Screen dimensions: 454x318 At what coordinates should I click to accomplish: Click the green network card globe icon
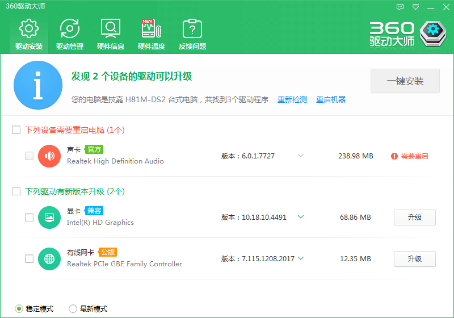pyautogui.click(x=49, y=259)
